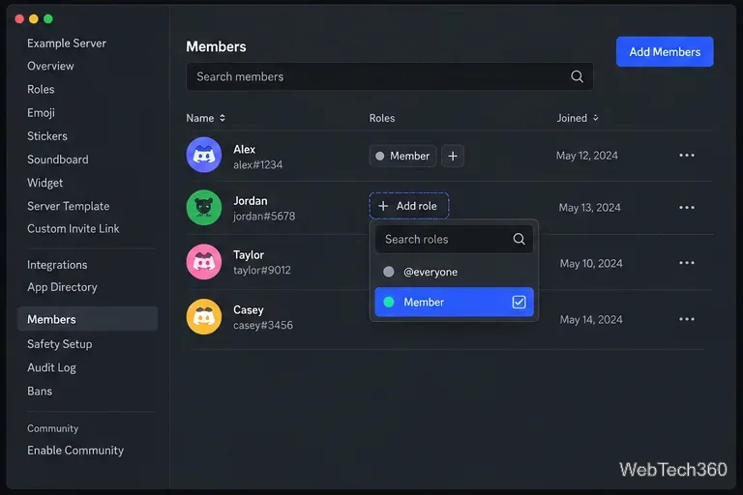Open the Overview settings page

pos(50,66)
